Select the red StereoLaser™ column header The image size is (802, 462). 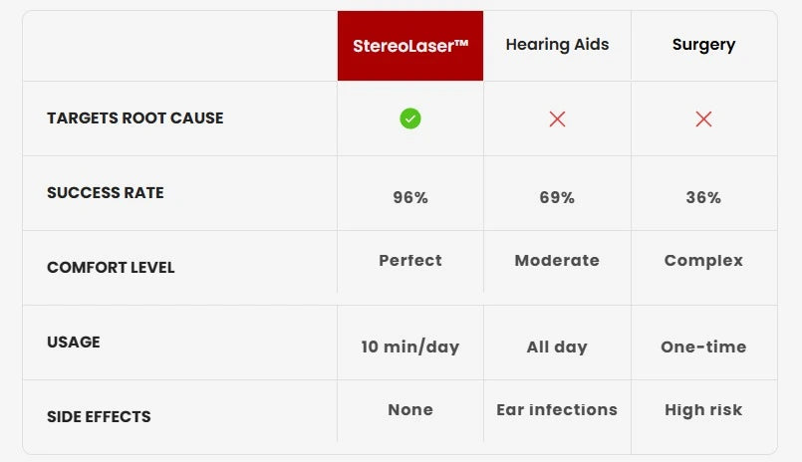point(410,46)
